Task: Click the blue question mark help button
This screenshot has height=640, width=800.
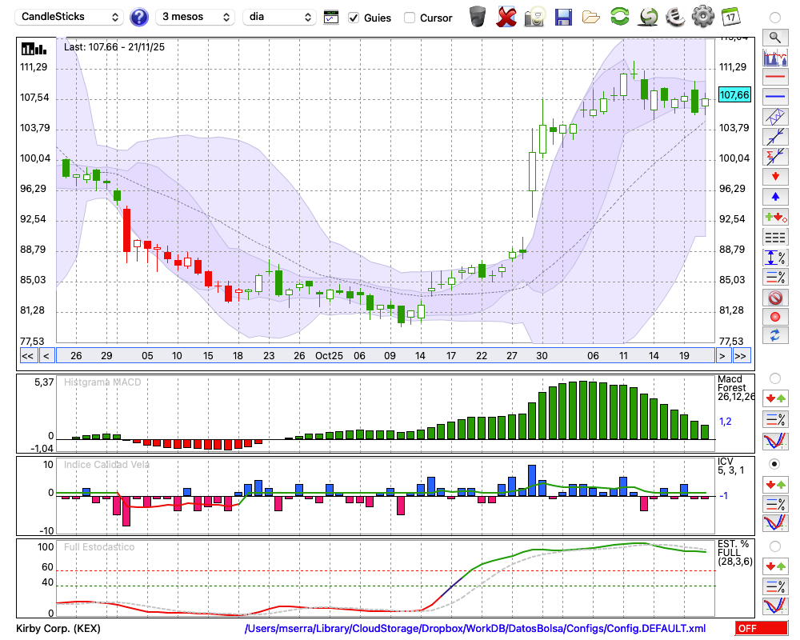Action: (x=139, y=17)
